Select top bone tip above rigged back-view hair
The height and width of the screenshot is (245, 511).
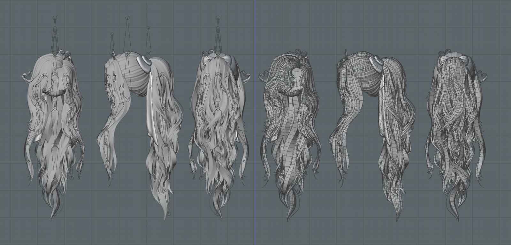(x=218, y=19)
